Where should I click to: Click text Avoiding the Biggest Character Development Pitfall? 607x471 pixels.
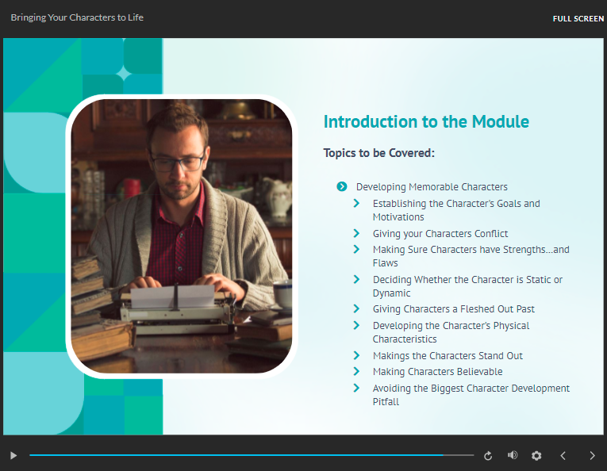(471, 395)
